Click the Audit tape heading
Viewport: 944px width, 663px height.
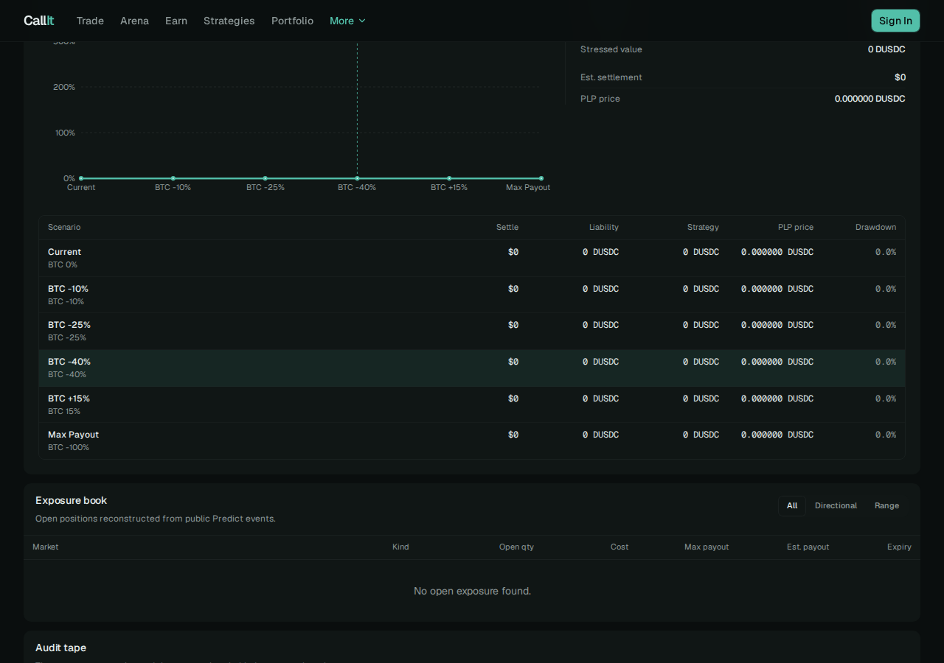(60, 648)
